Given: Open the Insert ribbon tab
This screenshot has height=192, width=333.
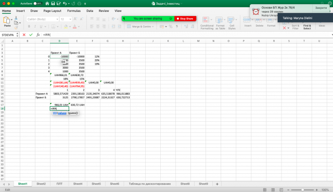Looking at the screenshot, I should click(x=20, y=11).
